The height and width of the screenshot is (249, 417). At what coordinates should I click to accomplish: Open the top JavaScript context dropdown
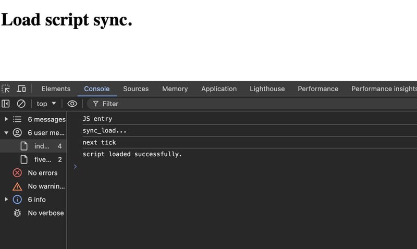click(x=46, y=104)
